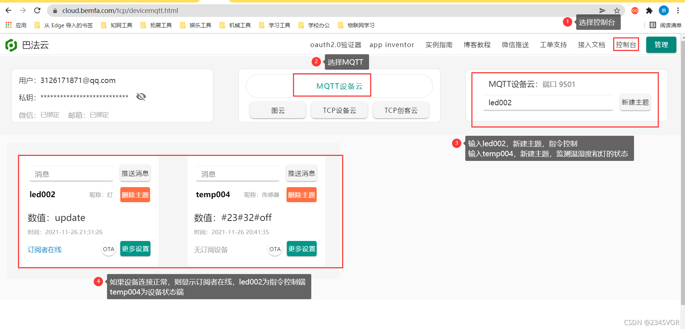
Task: Open the 微信推送 menu item
Action: (x=515, y=45)
